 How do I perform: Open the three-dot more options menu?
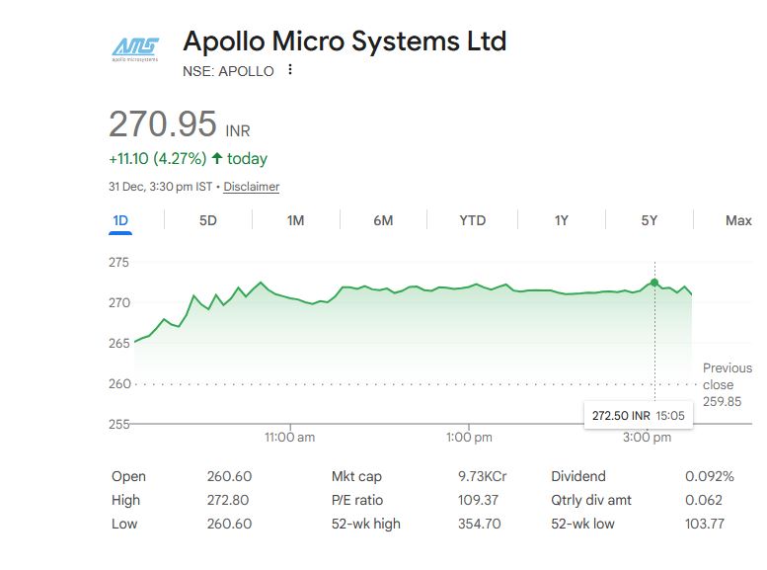(x=290, y=70)
